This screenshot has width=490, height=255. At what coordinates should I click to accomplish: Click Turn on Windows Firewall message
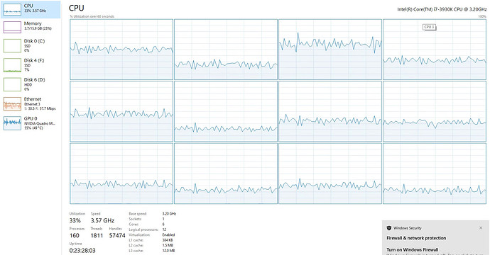[412, 249]
